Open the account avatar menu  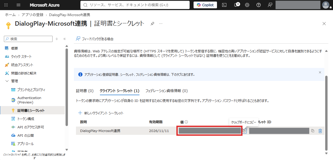point(325,5)
